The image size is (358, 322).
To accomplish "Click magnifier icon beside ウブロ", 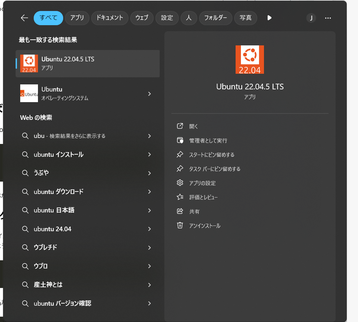I will click(x=25, y=266).
